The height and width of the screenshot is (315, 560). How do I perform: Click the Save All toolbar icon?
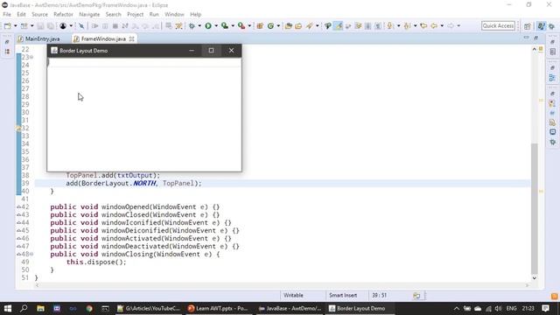pyautogui.click(x=51, y=25)
